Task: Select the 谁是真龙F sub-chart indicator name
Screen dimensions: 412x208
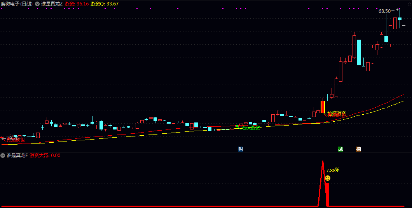Action: pos(17,156)
